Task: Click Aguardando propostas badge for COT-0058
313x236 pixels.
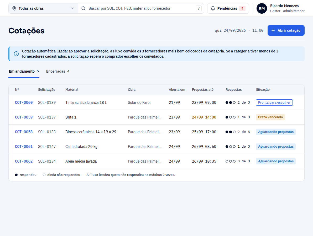Action: click(x=276, y=132)
